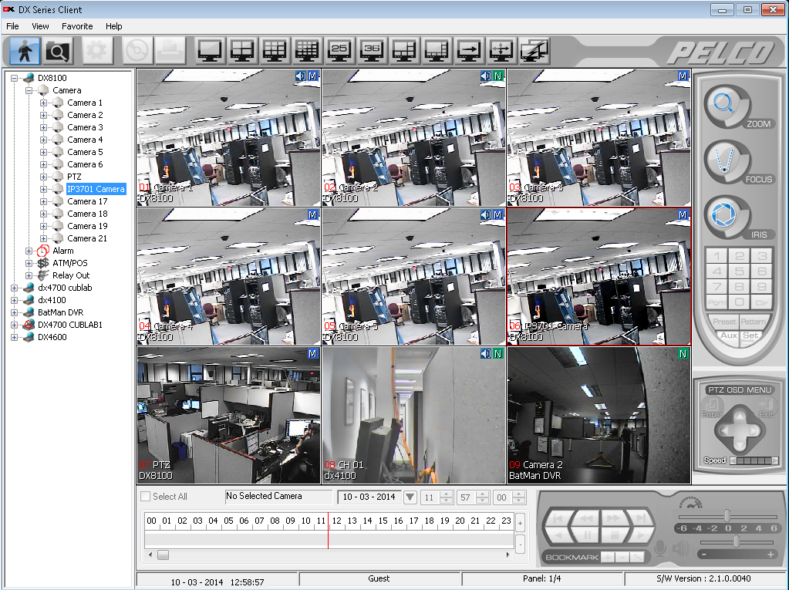
Task: Toggle full screen display icon
Action: tap(501, 51)
